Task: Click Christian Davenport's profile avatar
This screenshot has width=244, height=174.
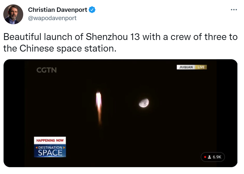Action: pyautogui.click(x=13, y=14)
